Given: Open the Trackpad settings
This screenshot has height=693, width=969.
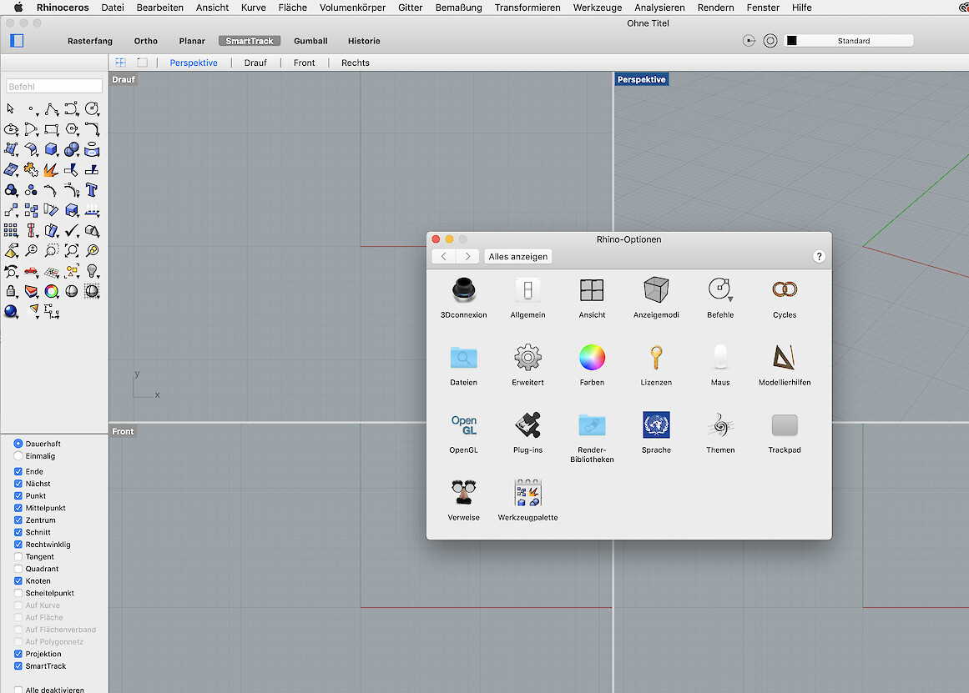Looking at the screenshot, I should [x=785, y=432].
